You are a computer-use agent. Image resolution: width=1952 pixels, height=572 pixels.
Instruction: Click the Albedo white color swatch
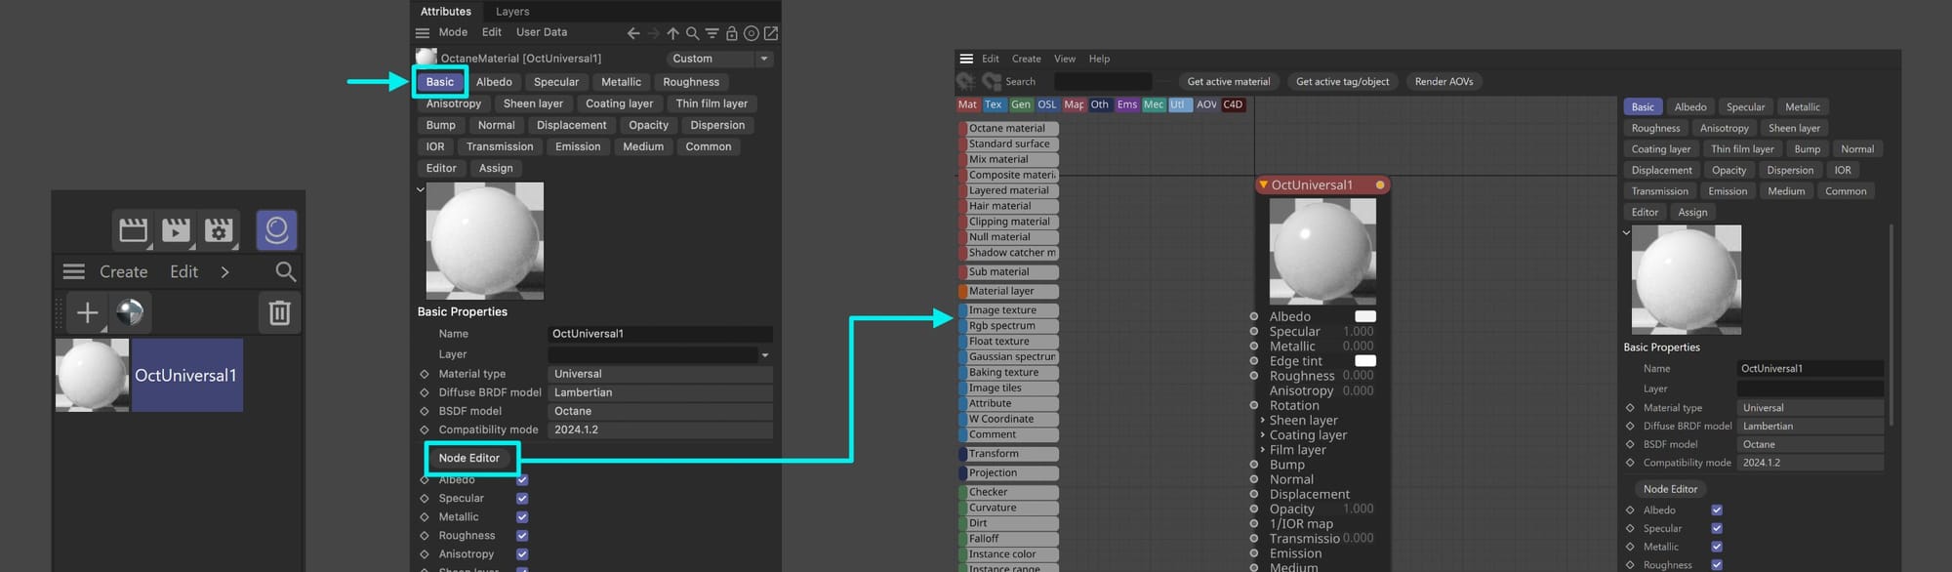coord(1365,316)
